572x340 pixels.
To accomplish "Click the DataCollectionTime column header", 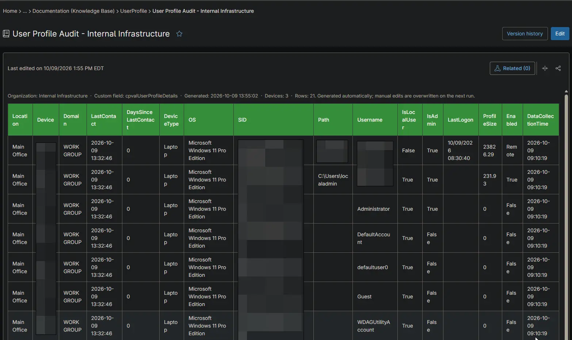I will 541,120.
